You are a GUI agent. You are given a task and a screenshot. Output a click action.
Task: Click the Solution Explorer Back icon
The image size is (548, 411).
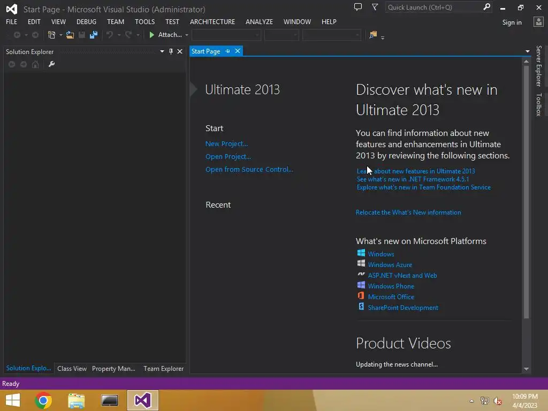click(x=12, y=64)
